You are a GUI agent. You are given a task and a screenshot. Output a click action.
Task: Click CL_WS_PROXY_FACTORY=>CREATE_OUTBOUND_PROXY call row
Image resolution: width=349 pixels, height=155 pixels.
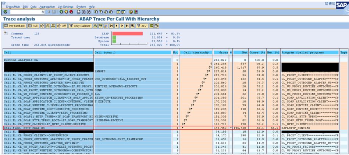(x=48, y=147)
